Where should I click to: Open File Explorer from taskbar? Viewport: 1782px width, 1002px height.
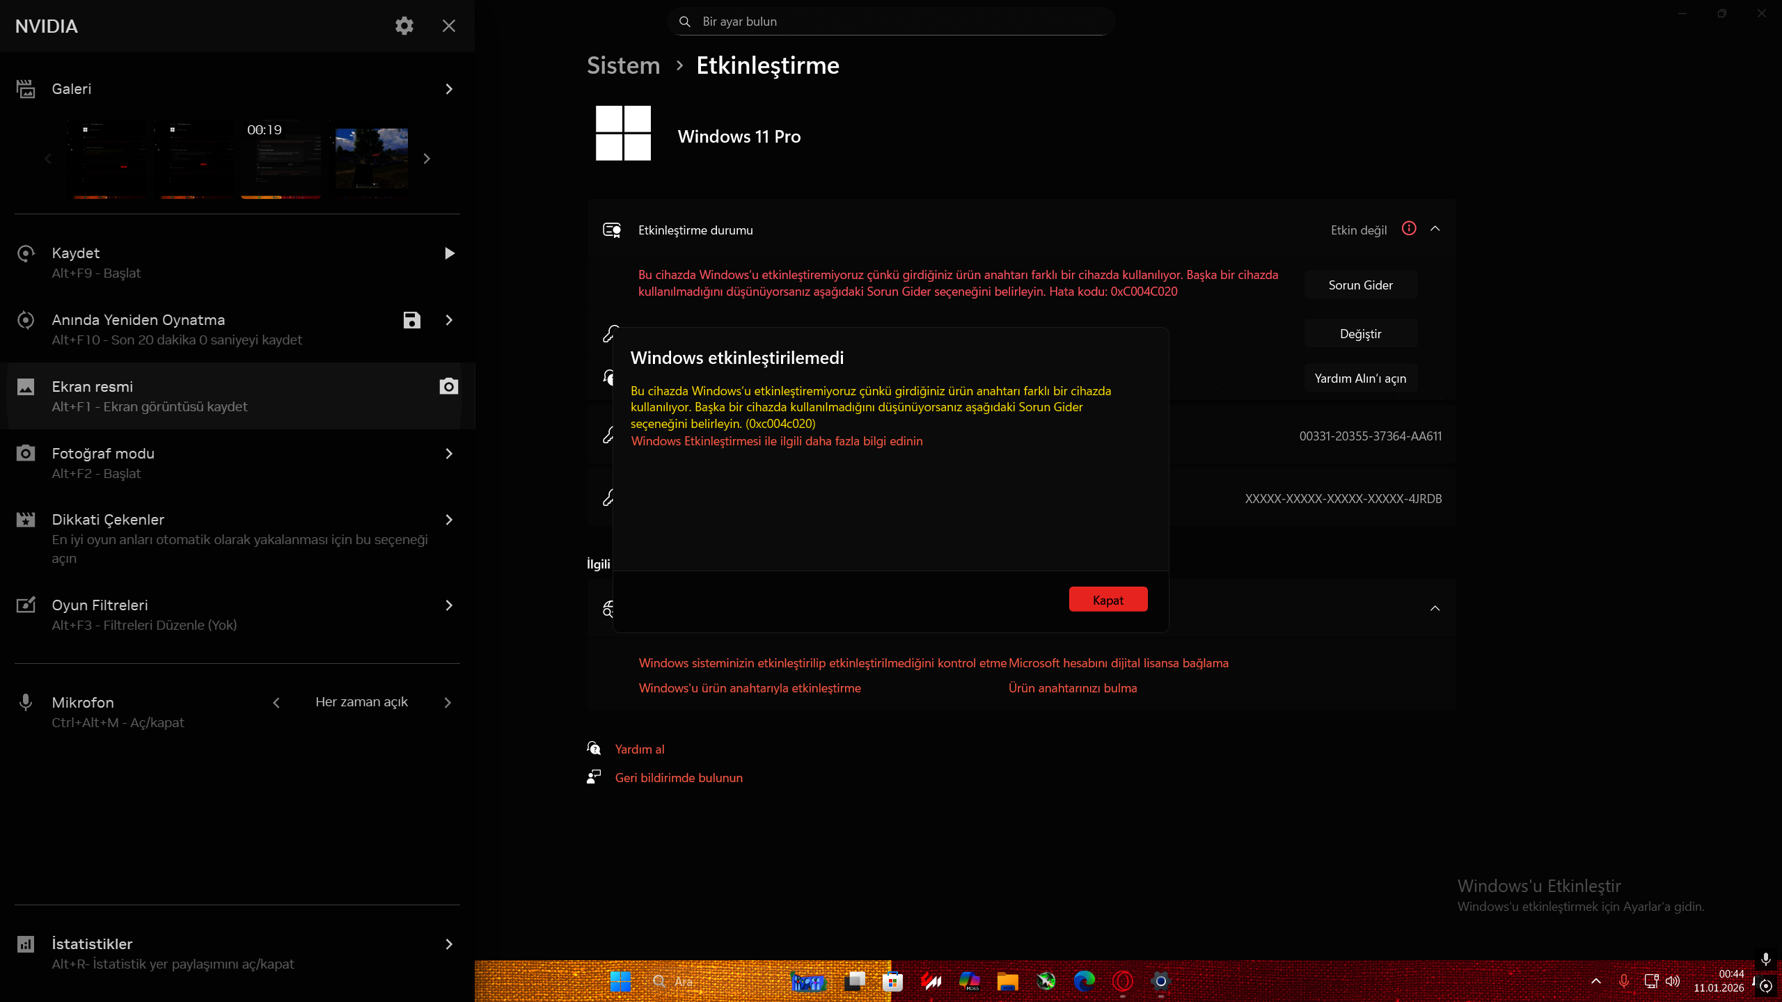pos(1007,981)
